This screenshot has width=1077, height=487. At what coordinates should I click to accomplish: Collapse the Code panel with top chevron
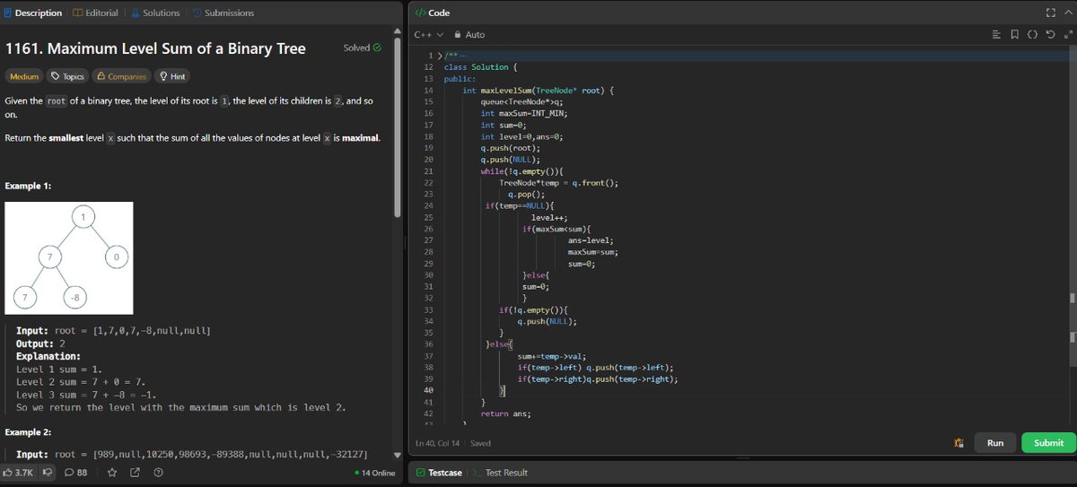click(x=1068, y=13)
